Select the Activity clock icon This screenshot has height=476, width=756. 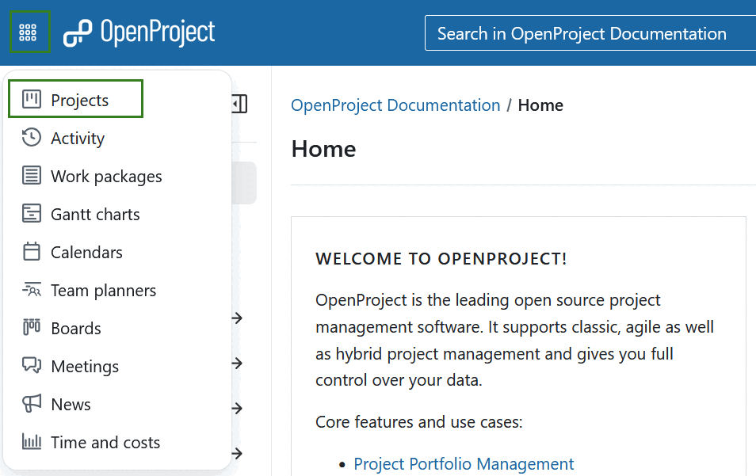click(30, 138)
